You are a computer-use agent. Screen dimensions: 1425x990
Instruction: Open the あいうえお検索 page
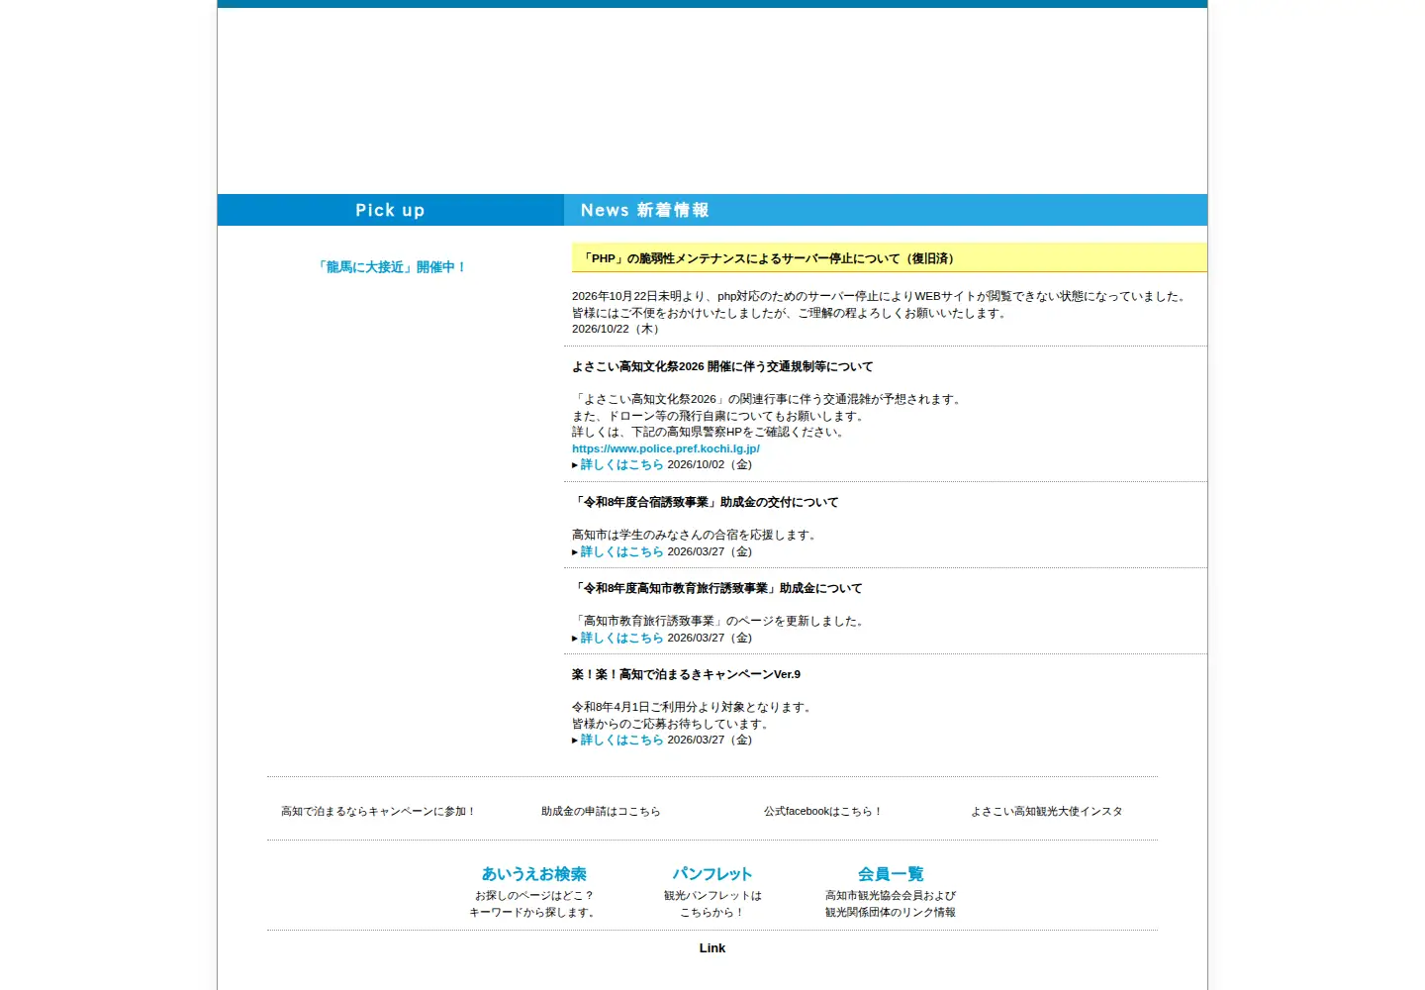[x=534, y=874]
